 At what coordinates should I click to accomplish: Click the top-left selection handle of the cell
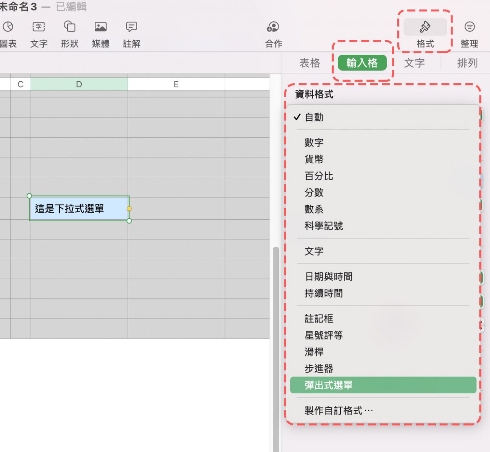coord(29,196)
